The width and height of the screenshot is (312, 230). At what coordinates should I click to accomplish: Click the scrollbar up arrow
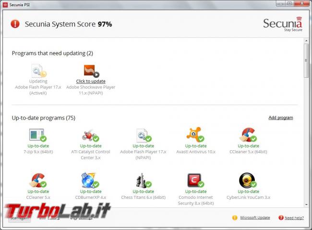pos(306,40)
